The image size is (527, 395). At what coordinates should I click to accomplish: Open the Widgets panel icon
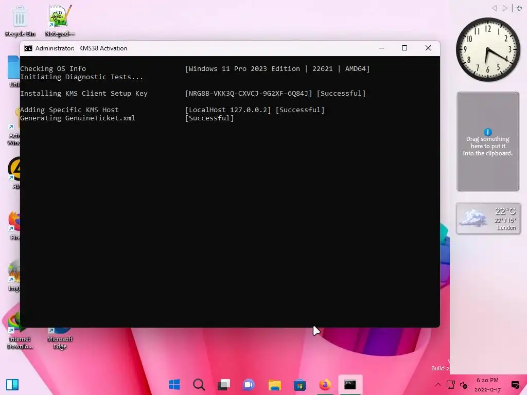click(12, 385)
